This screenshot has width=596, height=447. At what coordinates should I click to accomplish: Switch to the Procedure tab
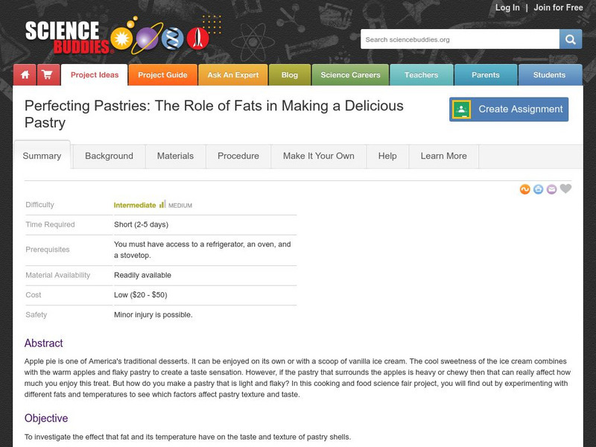pyautogui.click(x=238, y=156)
